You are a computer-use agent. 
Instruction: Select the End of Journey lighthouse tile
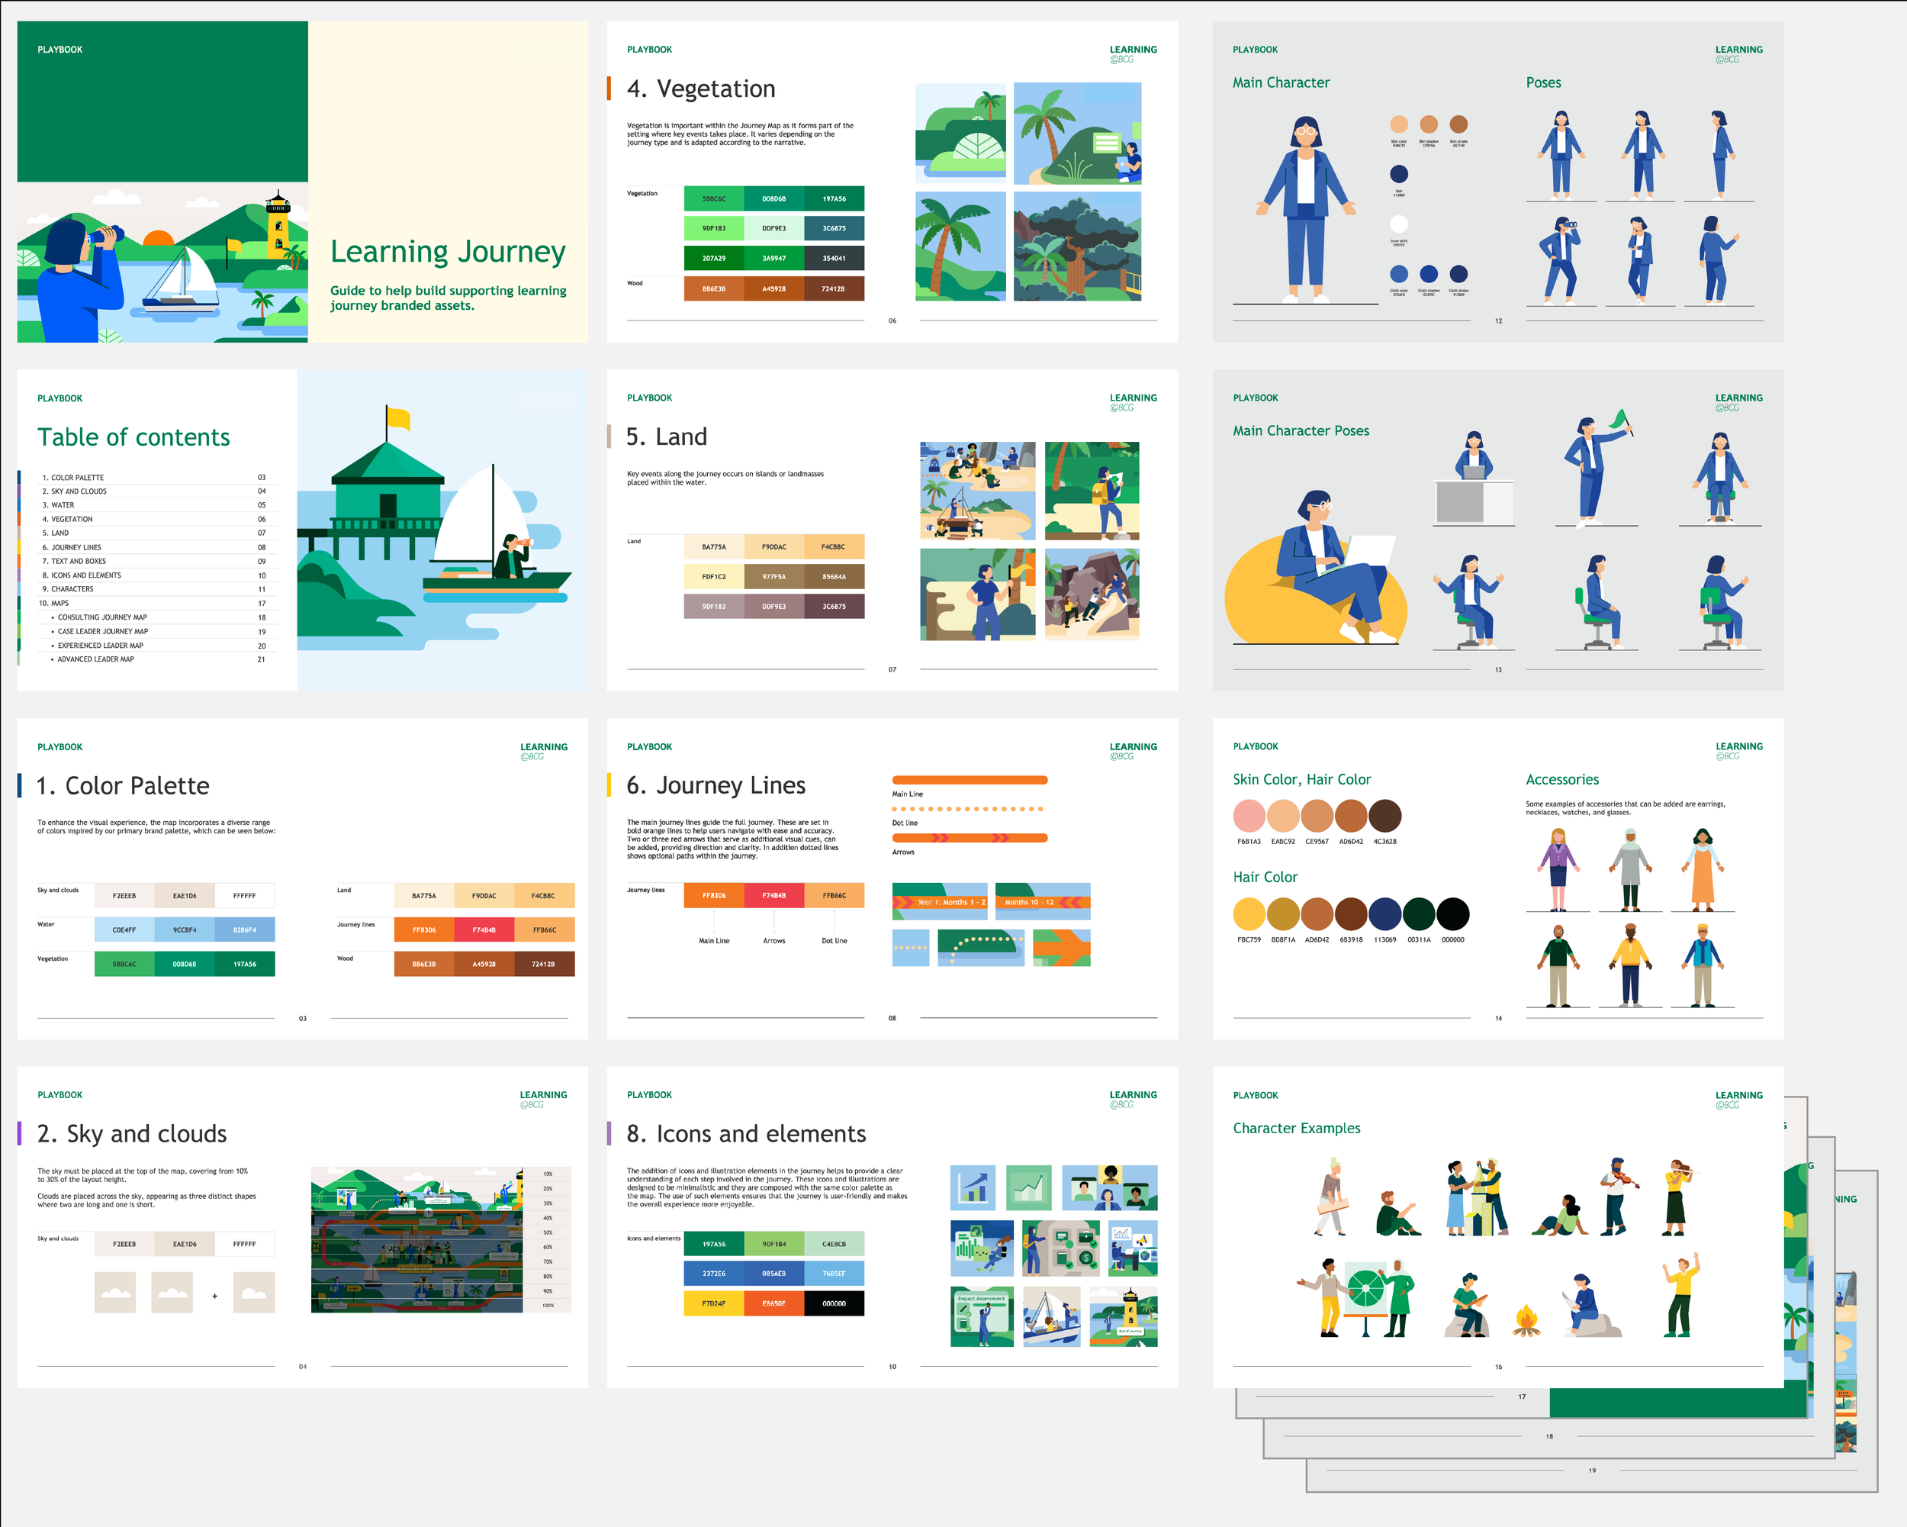(x=1124, y=1316)
